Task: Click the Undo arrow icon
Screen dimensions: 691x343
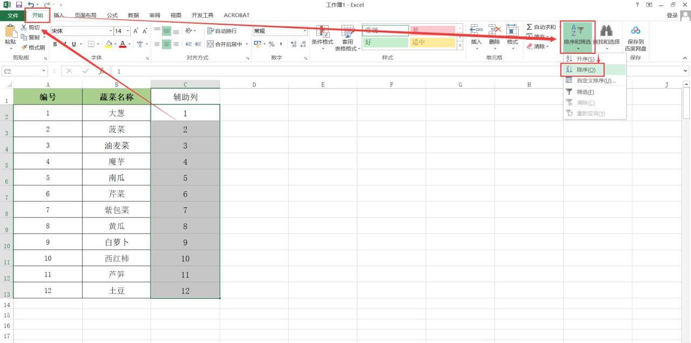Action: pyautogui.click(x=31, y=5)
